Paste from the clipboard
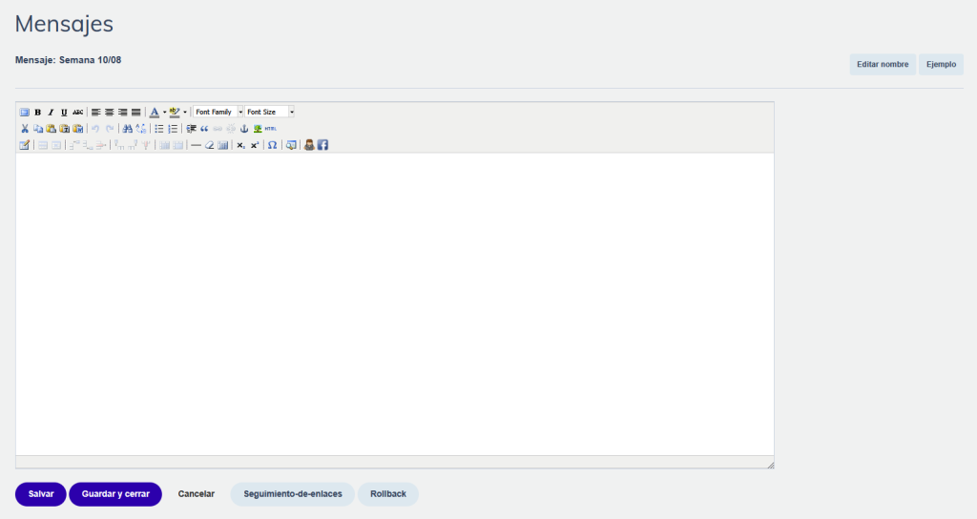 pos(52,129)
